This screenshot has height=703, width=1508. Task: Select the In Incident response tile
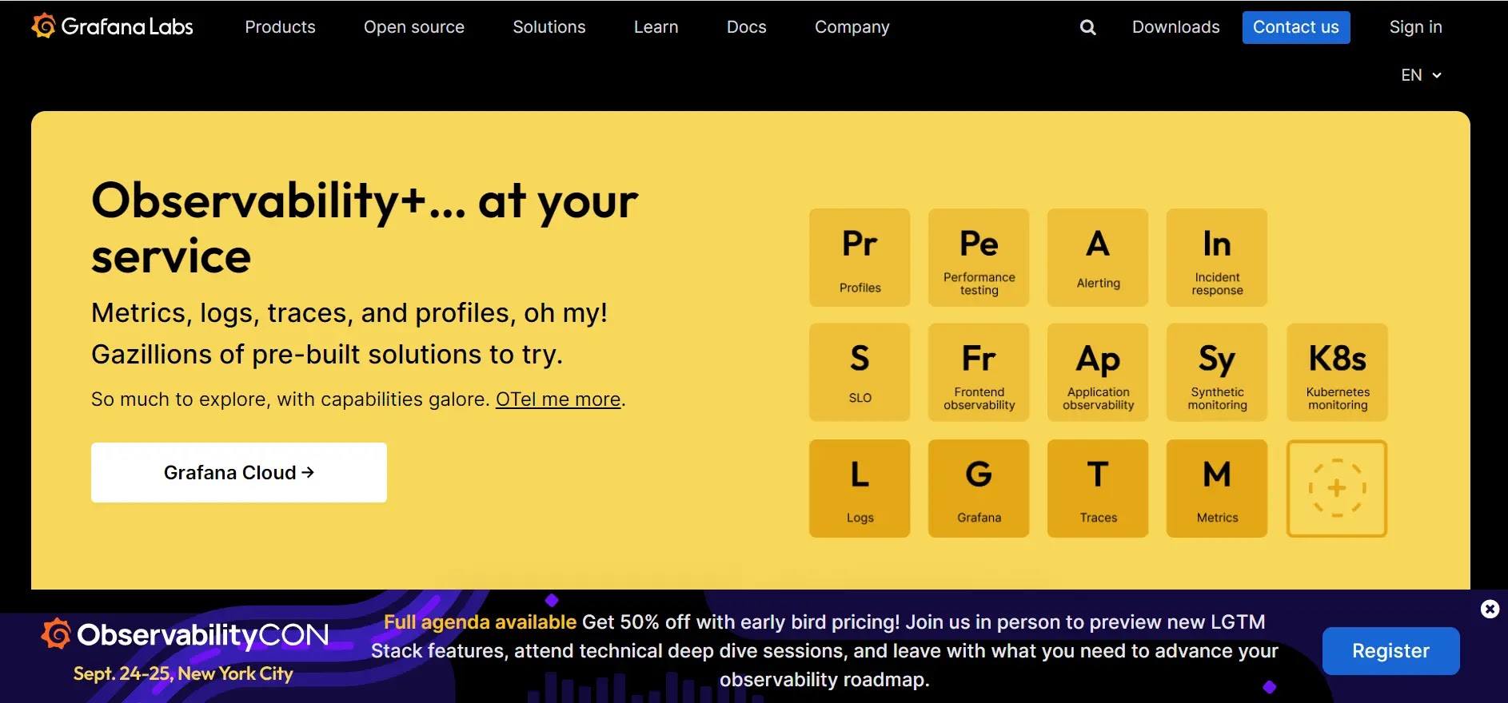(1217, 258)
